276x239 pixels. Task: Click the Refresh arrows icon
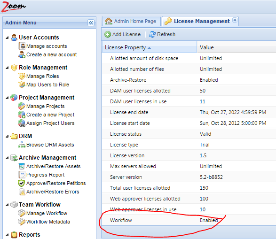tap(152, 34)
